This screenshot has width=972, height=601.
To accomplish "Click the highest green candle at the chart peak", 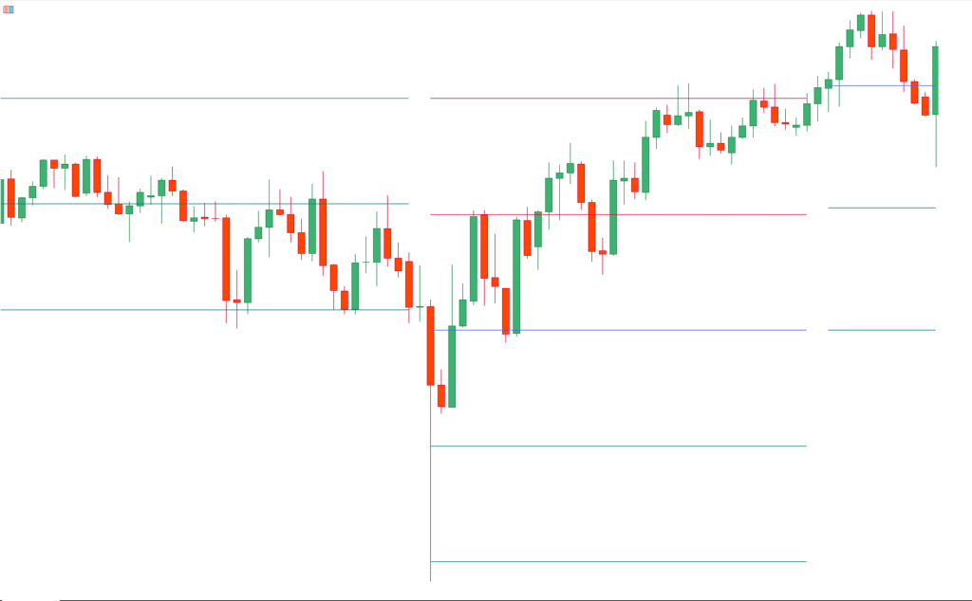I will pos(861,23).
